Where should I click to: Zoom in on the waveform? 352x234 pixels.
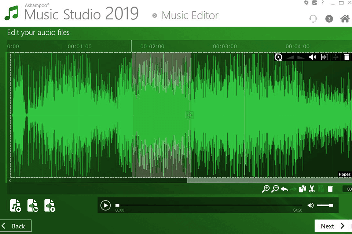pyautogui.click(x=266, y=189)
